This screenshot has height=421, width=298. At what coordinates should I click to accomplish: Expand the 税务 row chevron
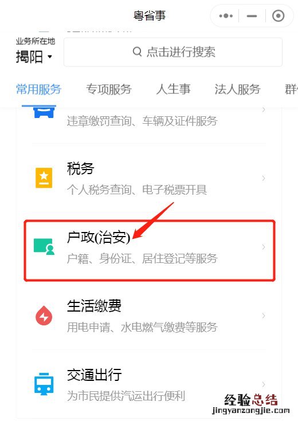pyautogui.click(x=264, y=178)
